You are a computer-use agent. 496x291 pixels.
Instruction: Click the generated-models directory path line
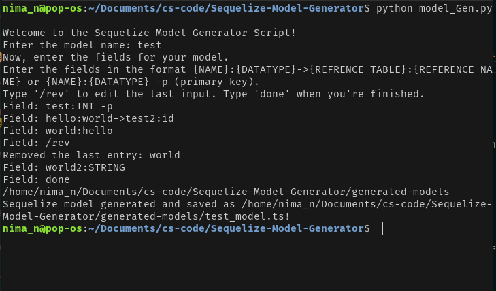[226, 192]
